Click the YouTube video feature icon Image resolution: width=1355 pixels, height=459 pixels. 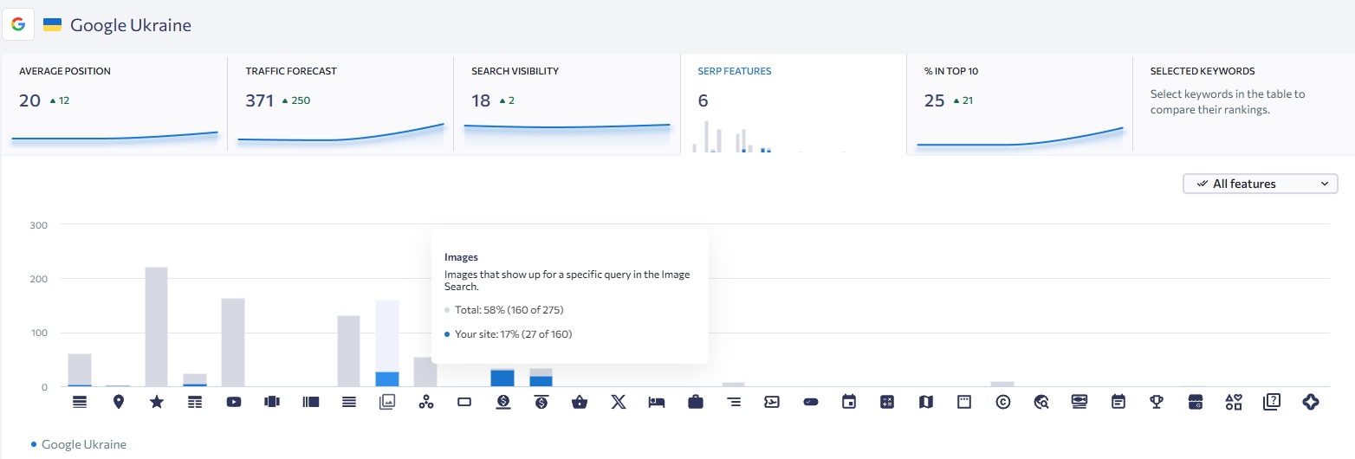click(233, 402)
